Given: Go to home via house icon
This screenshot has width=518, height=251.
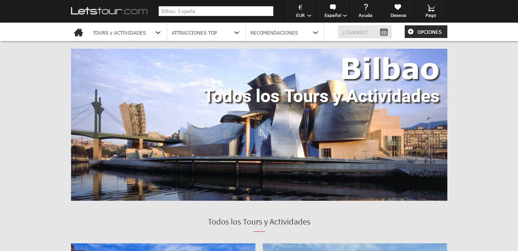Looking at the screenshot, I should click(x=79, y=32).
